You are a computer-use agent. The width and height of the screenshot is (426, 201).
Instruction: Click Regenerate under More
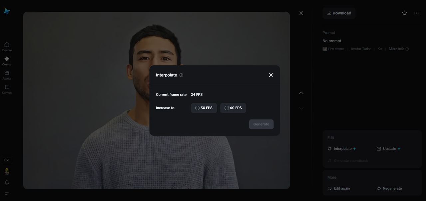[389, 188]
